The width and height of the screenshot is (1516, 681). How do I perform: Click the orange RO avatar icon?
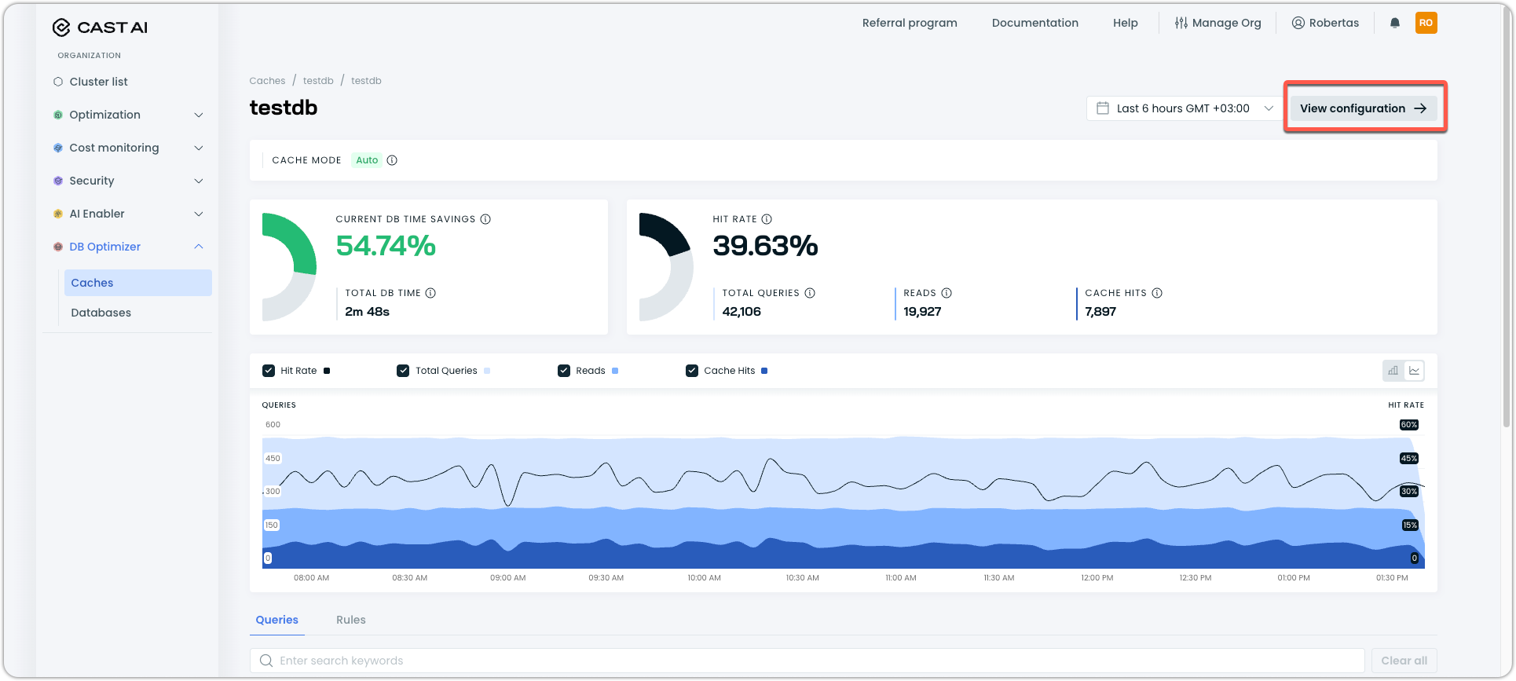(x=1426, y=23)
